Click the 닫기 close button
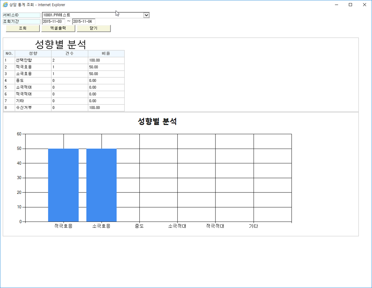This screenshot has width=372, height=288. pos(94,28)
